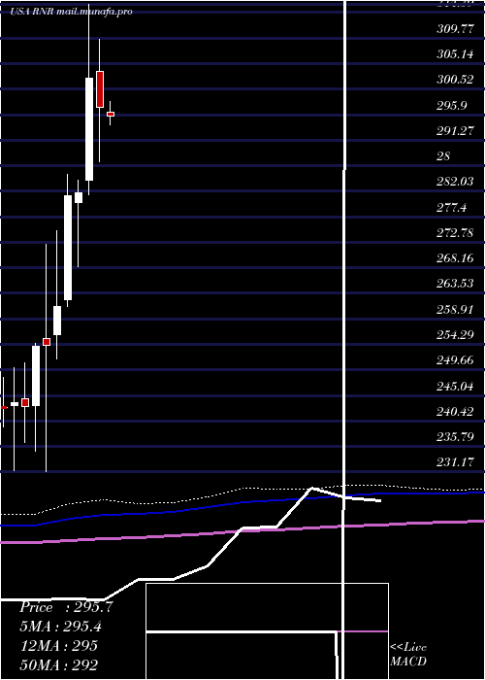Click the large red candlestick near 300
Image resolution: width=485 pixels, height=680 pixels.
tap(100, 89)
